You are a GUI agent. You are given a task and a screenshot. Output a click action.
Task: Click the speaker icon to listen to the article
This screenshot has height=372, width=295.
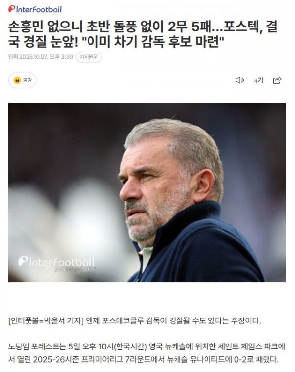239,80
